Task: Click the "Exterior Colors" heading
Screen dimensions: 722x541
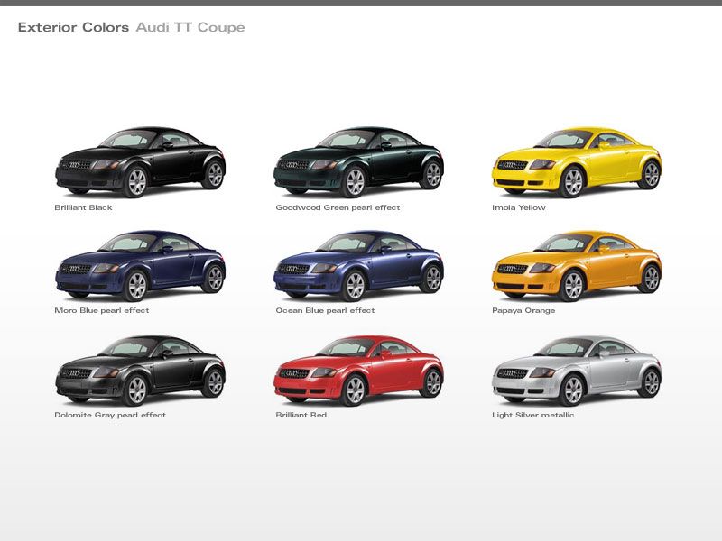Action: (x=73, y=28)
